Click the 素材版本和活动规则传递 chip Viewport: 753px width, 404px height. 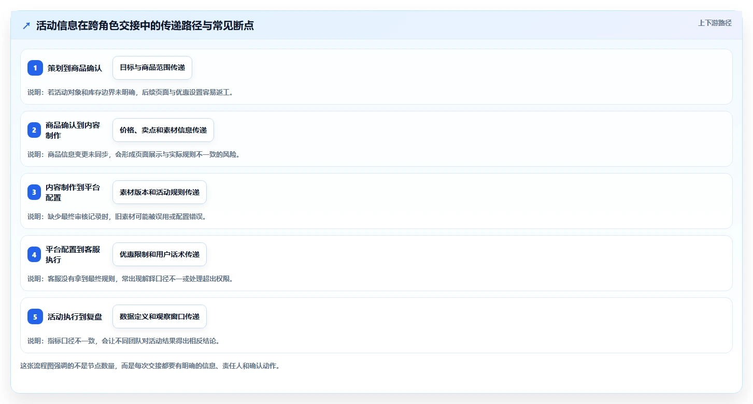point(160,192)
